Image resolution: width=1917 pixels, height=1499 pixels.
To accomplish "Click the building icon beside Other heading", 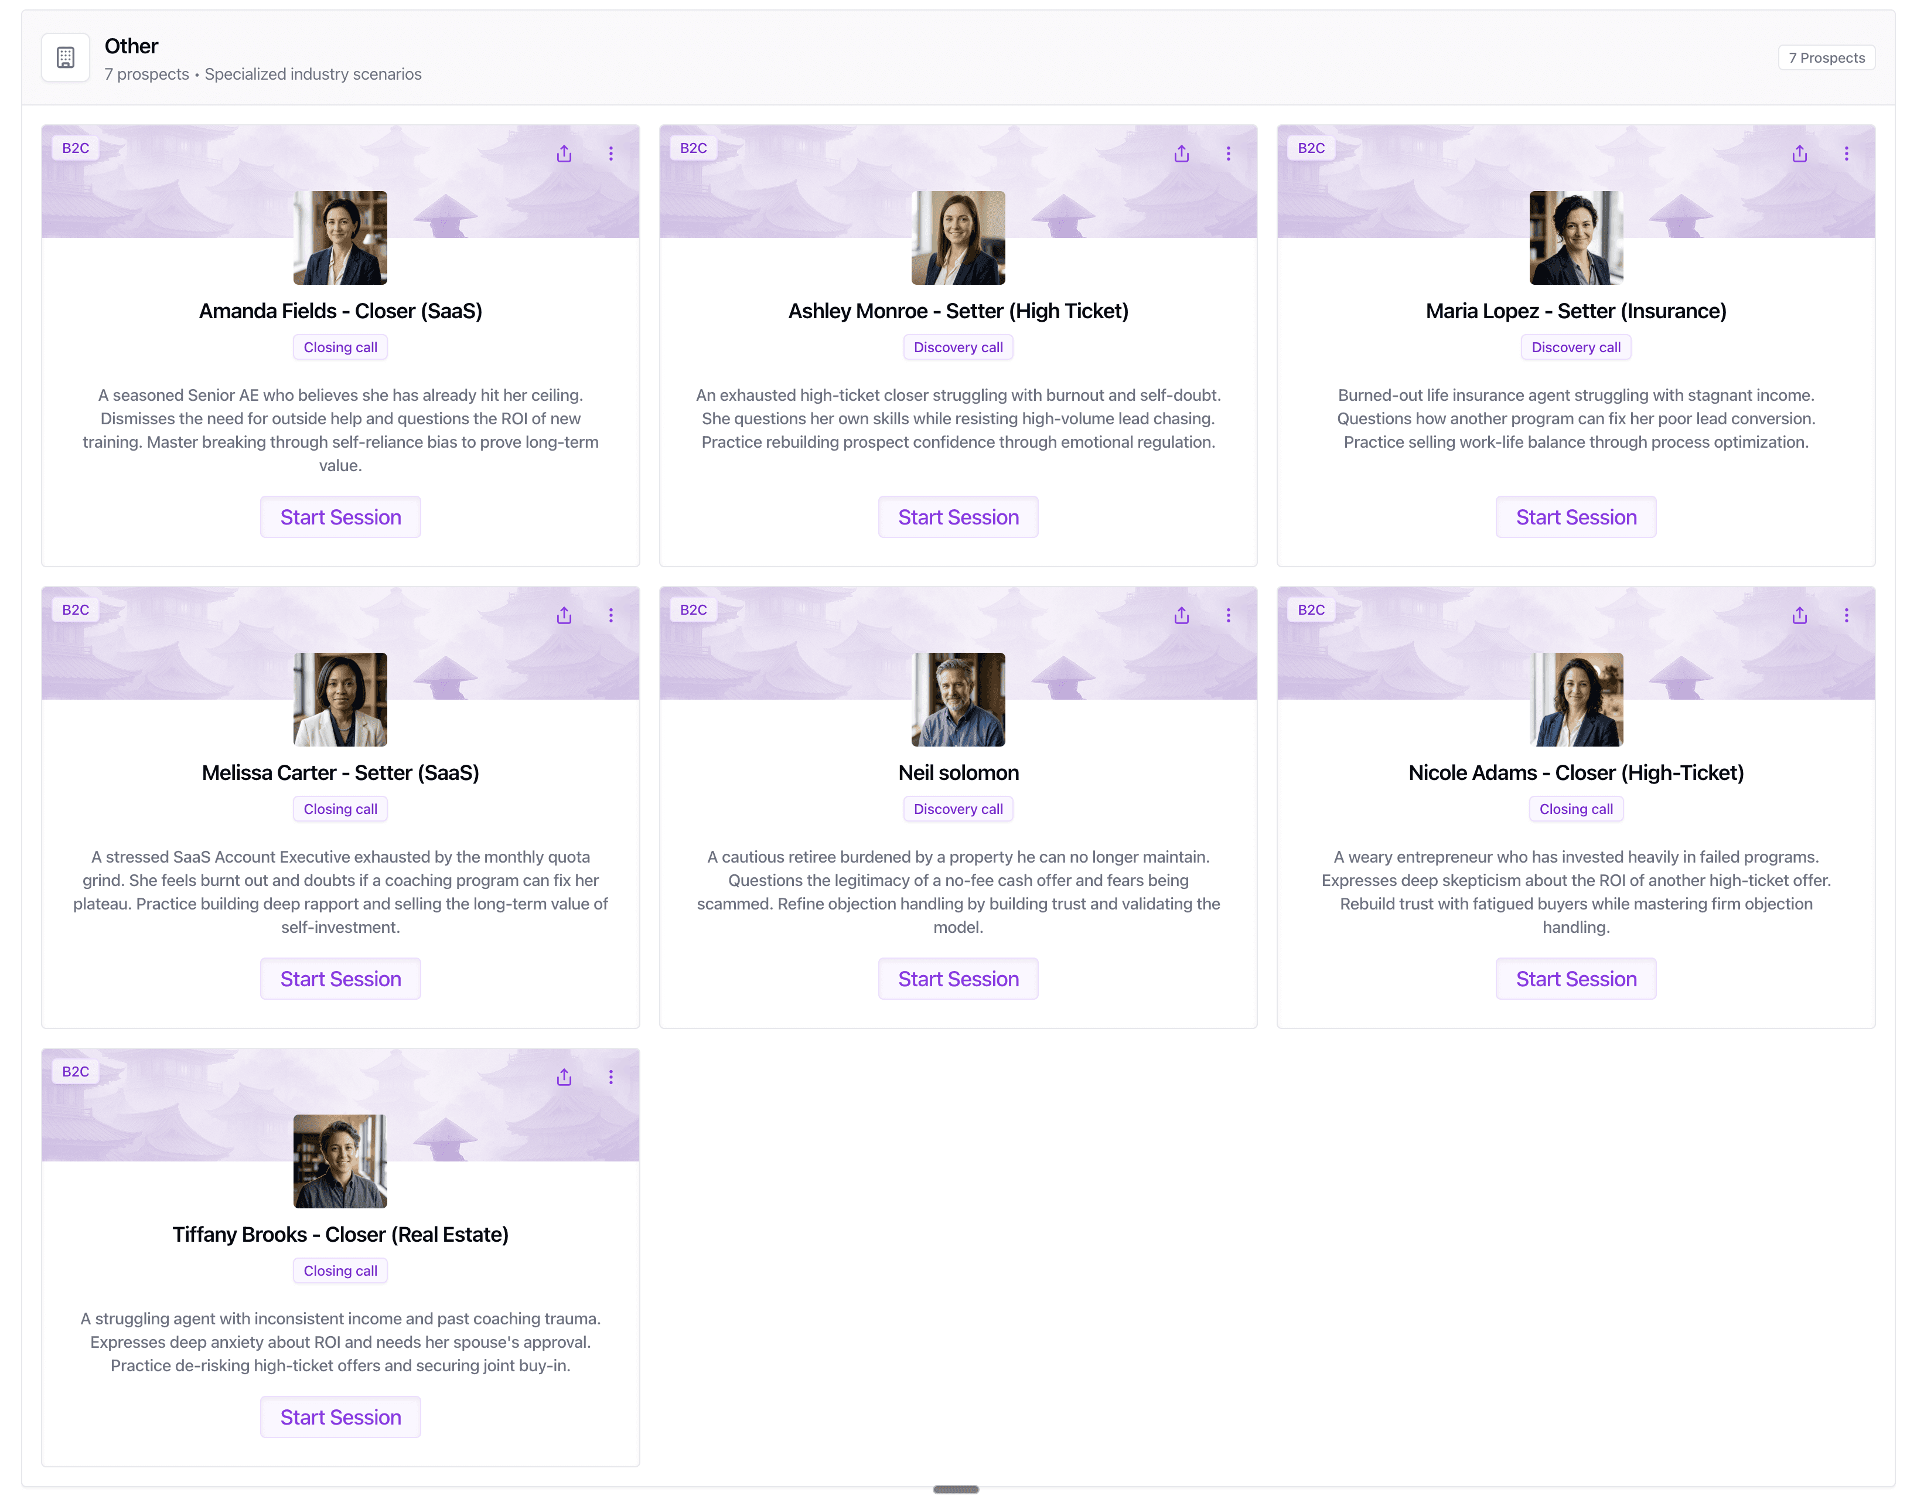I will point(65,58).
